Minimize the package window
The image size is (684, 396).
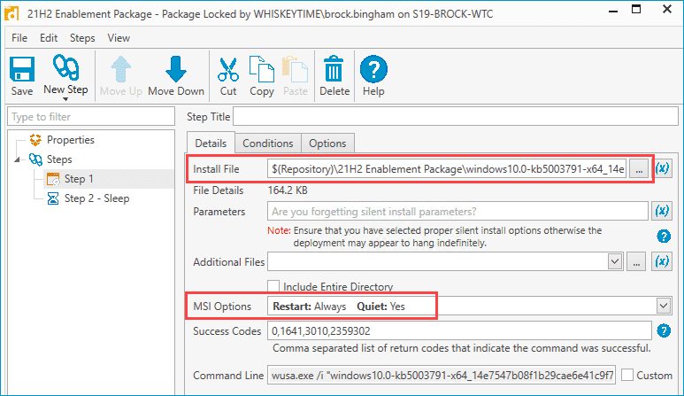[613, 10]
